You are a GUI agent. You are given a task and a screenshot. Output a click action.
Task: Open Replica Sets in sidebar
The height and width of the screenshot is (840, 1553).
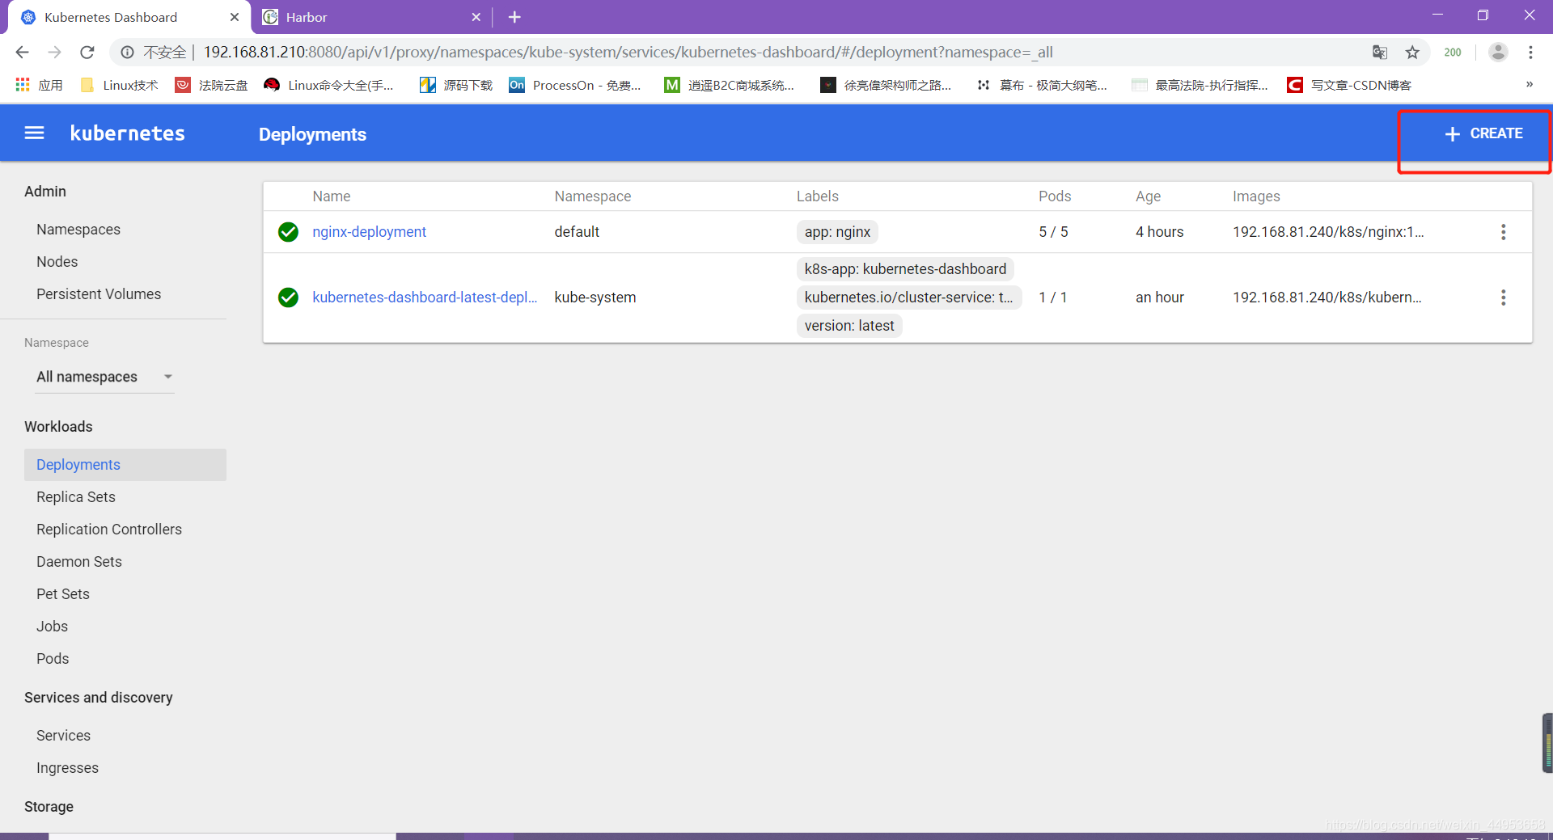pos(76,497)
